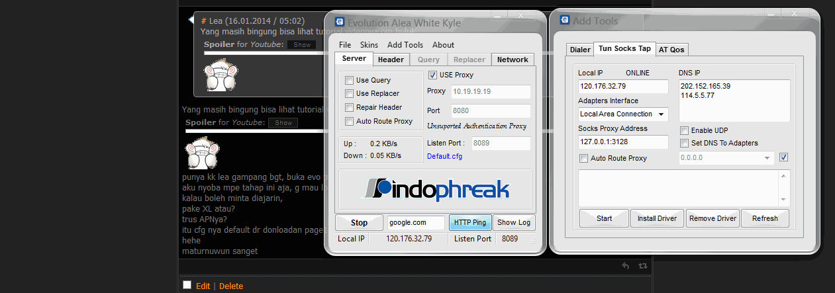Click the Refresh button
The width and height of the screenshot is (835, 293).
(x=765, y=218)
